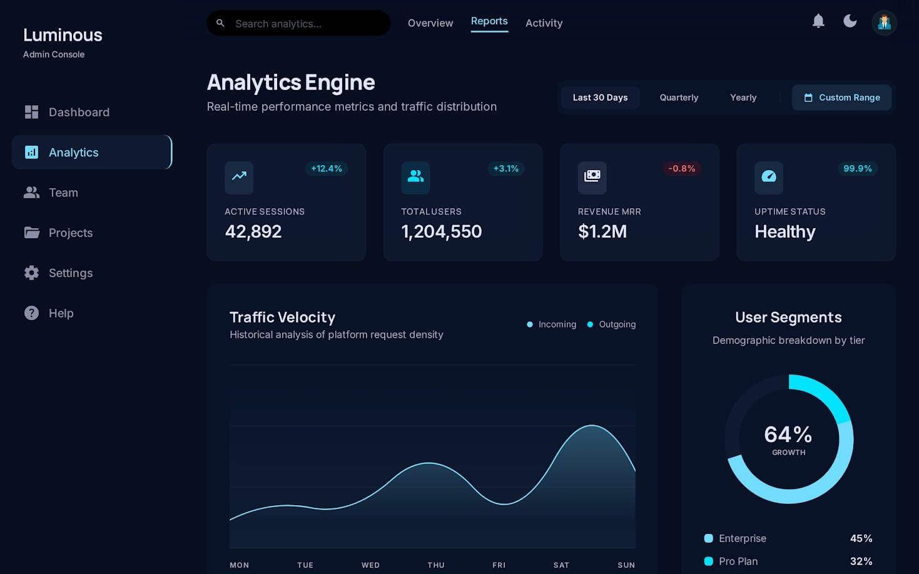Screen dimensions: 919x574
Task: Open Settings from the sidebar
Action: point(91,273)
